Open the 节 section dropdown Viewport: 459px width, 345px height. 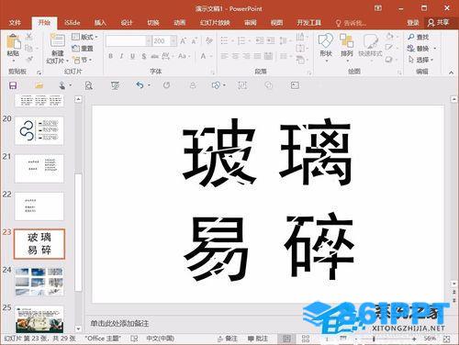pos(83,60)
